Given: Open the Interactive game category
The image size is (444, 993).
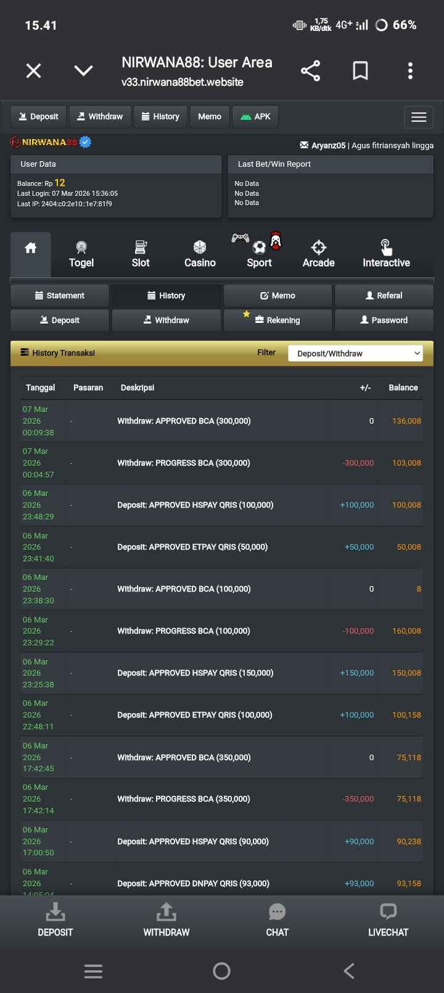Looking at the screenshot, I should point(386,254).
